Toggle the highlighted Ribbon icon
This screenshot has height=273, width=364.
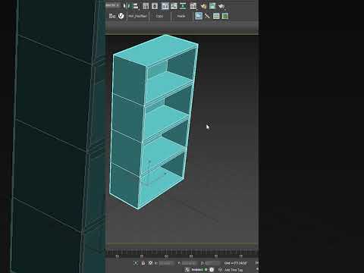165,6
